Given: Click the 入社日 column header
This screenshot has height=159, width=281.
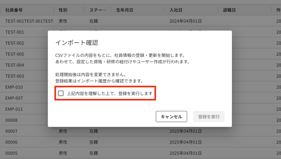Looking at the screenshot, I should point(176,10).
